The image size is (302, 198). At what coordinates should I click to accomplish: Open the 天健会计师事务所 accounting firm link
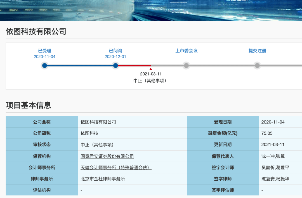click(x=116, y=168)
